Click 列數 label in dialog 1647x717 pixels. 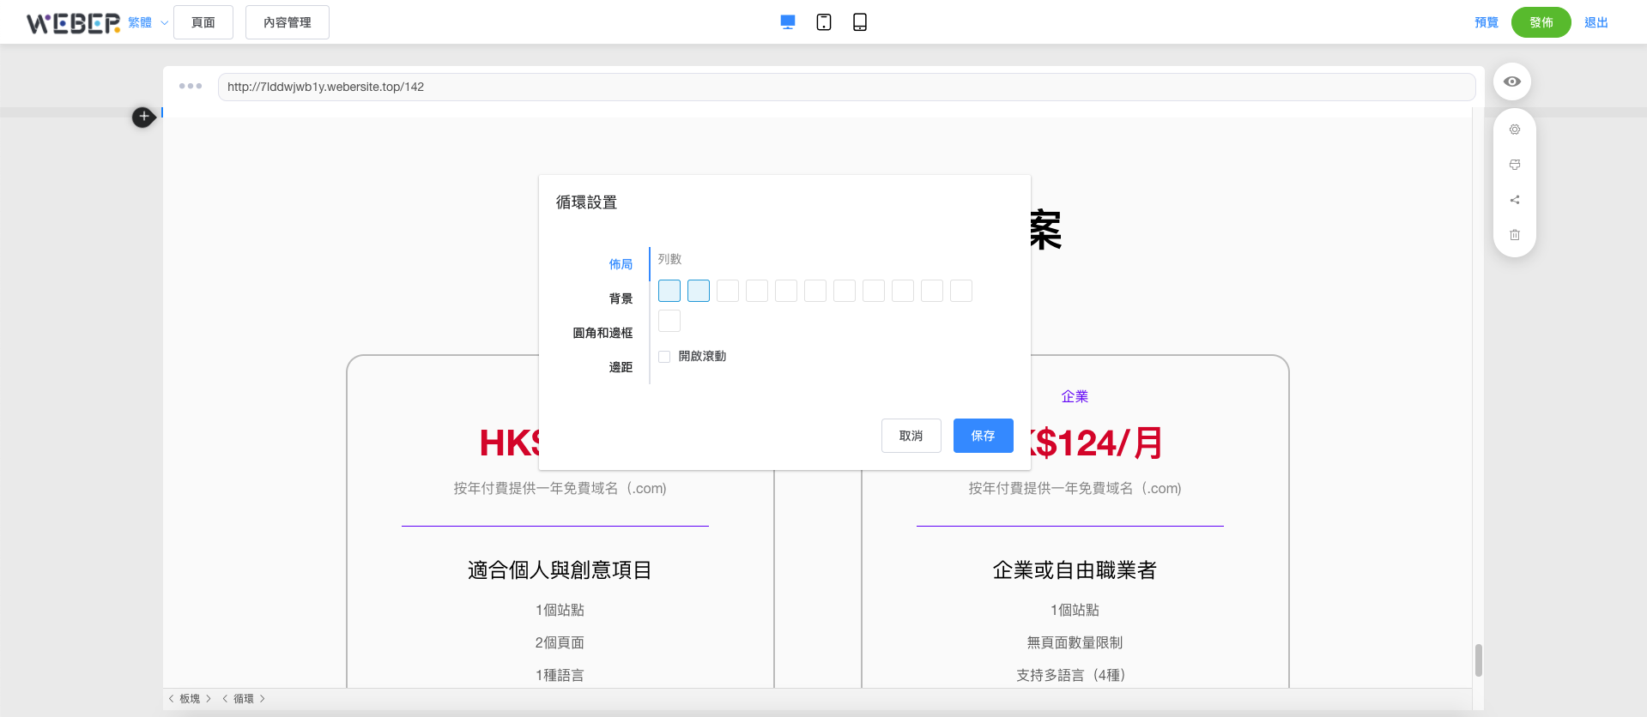click(669, 259)
